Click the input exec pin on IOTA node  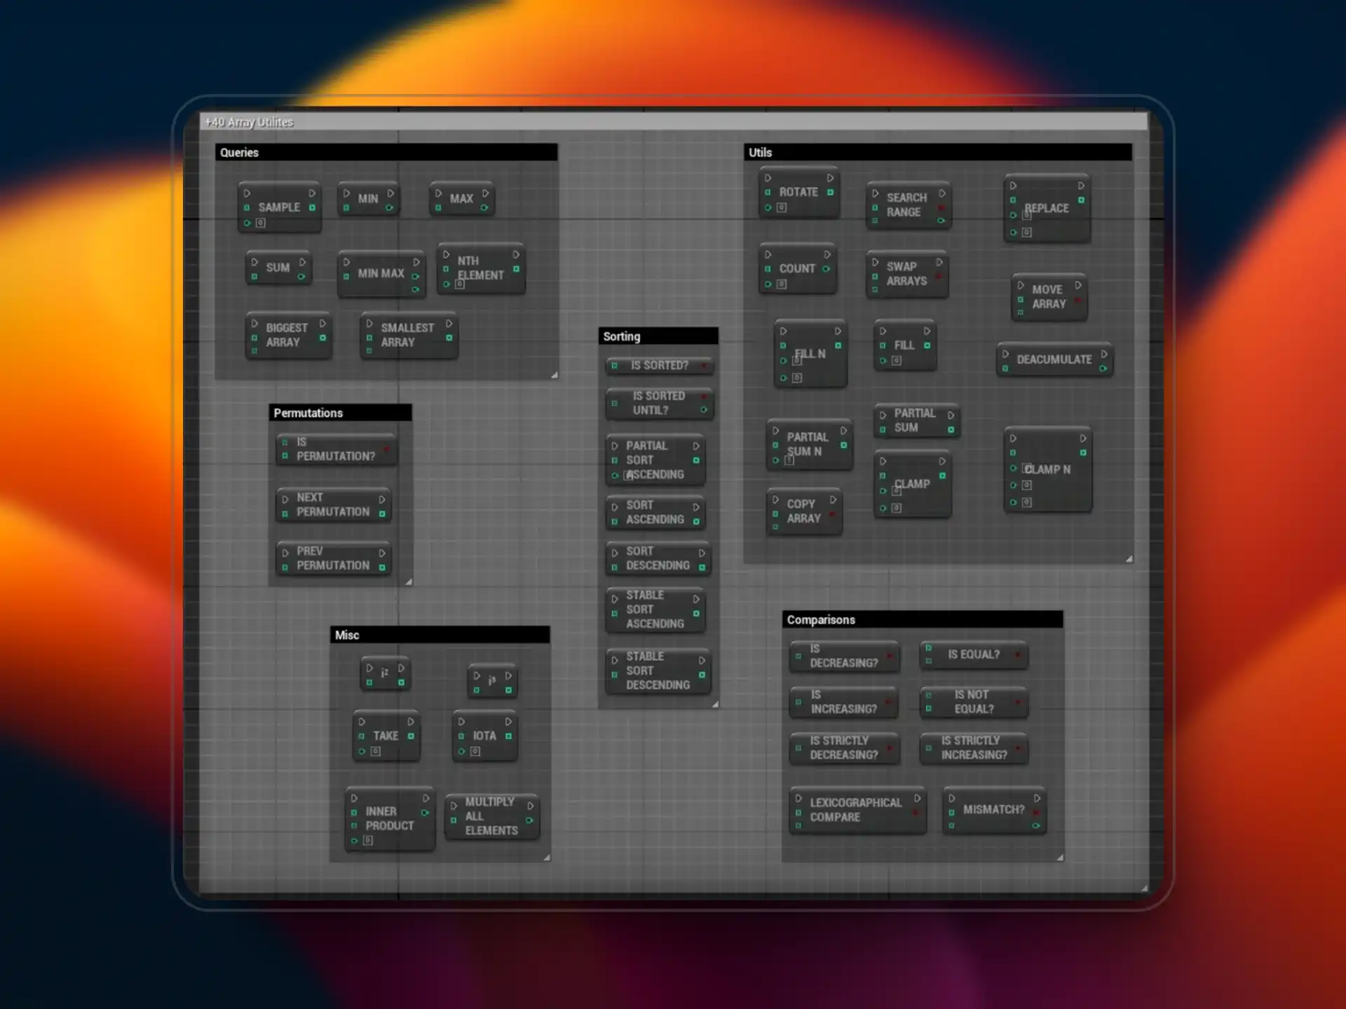click(461, 721)
